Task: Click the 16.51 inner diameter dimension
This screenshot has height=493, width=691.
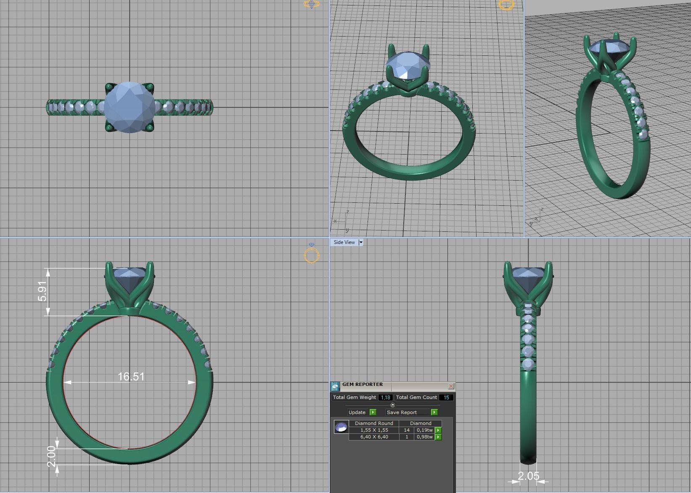Action: tap(131, 377)
